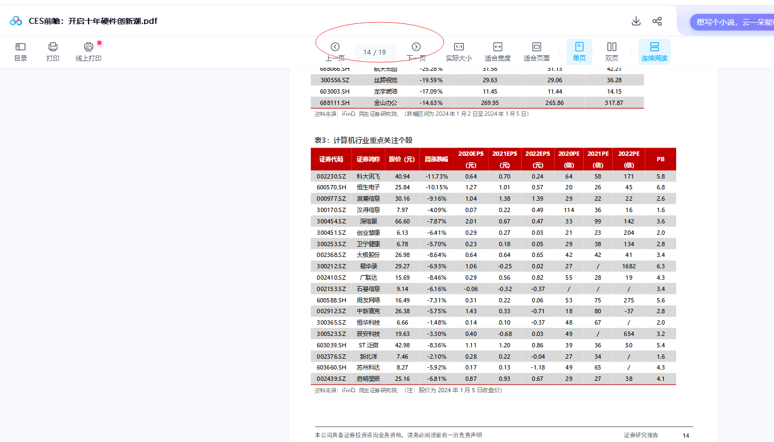The height and width of the screenshot is (442, 774).
Task: Switch to 双页 double page mode
Action: pos(612,51)
